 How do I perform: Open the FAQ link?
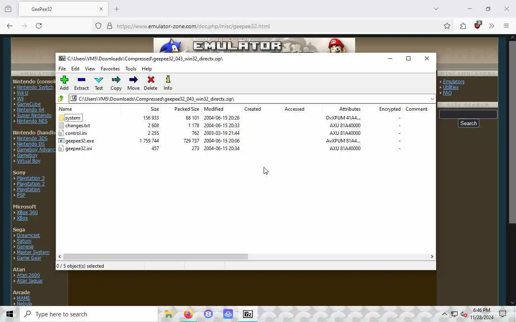pos(447,93)
